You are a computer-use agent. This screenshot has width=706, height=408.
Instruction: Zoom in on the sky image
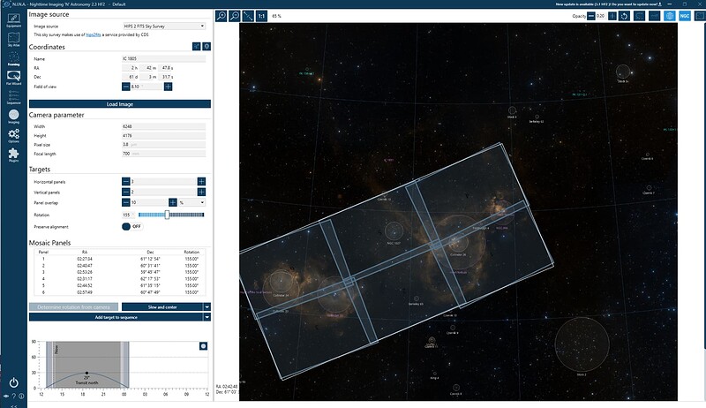(x=222, y=16)
